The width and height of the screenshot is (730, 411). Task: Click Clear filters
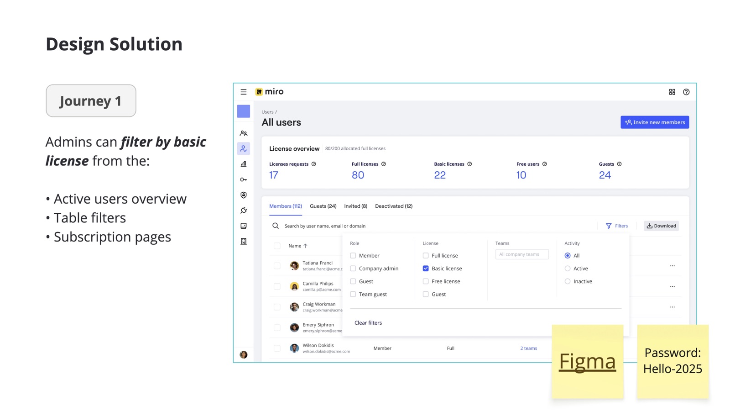pyautogui.click(x=368, y=323)
